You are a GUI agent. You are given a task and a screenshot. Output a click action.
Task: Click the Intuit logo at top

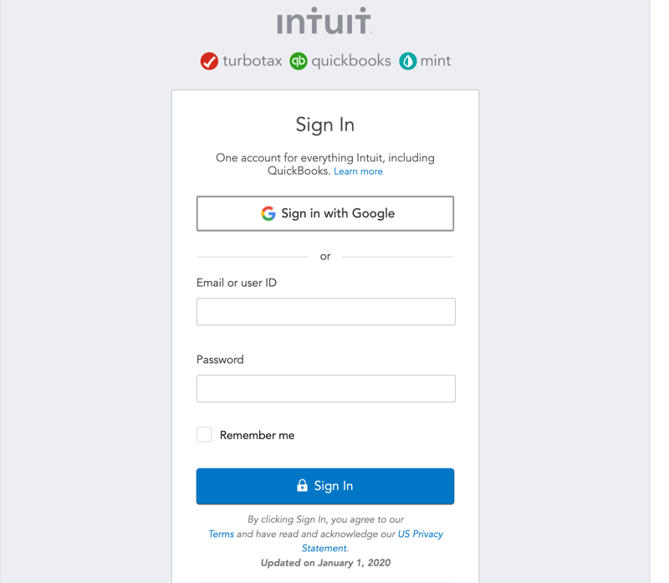click(x=324, y=22)
